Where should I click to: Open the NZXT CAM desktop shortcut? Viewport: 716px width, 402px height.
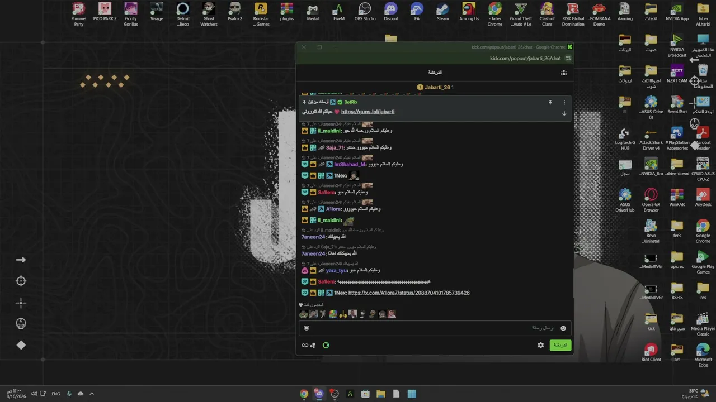pyautogui.click(x=677, y=74)
